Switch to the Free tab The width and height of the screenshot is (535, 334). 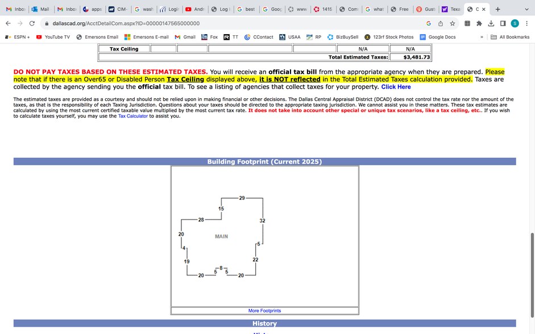tap(400, 9)
